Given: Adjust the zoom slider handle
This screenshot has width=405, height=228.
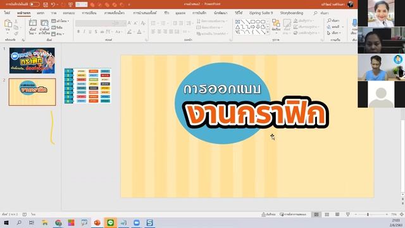Looking at the screenshot, I should [368, 215].
